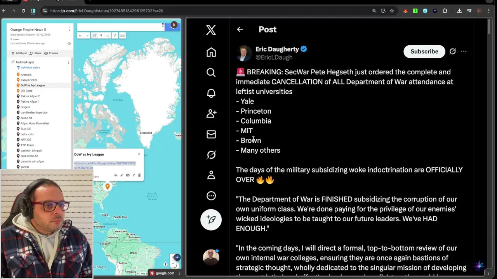The image size is (497, 279).
Task: Click Add layer in My Maps
Action: tap(19, 53)
